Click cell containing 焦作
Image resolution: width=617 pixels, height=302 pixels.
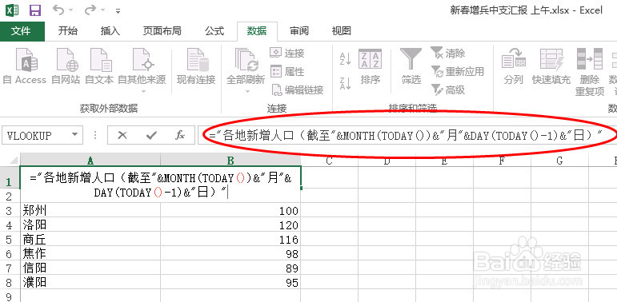coord(90,254)
